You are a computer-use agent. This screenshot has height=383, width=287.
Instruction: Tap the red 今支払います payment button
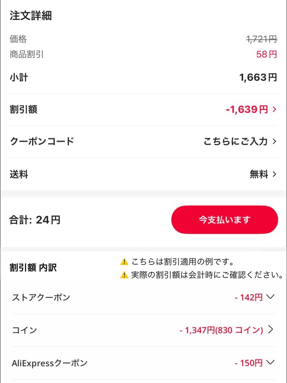tap(223, 219)
